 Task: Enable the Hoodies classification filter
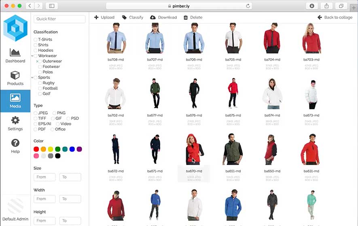[x=36, y=51]
